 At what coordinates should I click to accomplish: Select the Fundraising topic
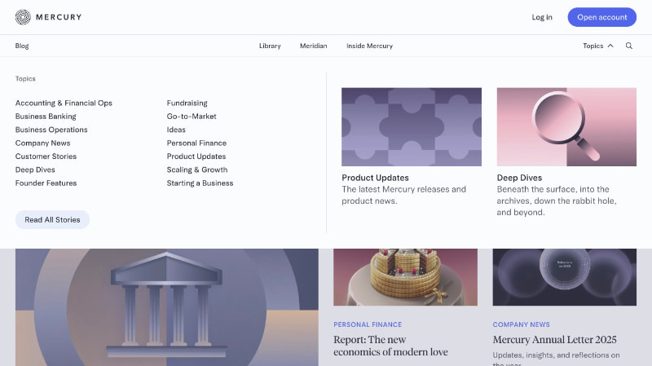187,104
